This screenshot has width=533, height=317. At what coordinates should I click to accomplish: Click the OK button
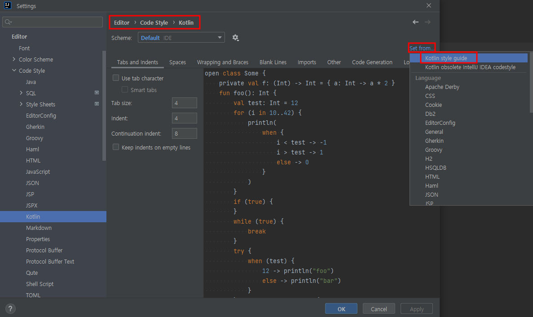coord(341,309)
